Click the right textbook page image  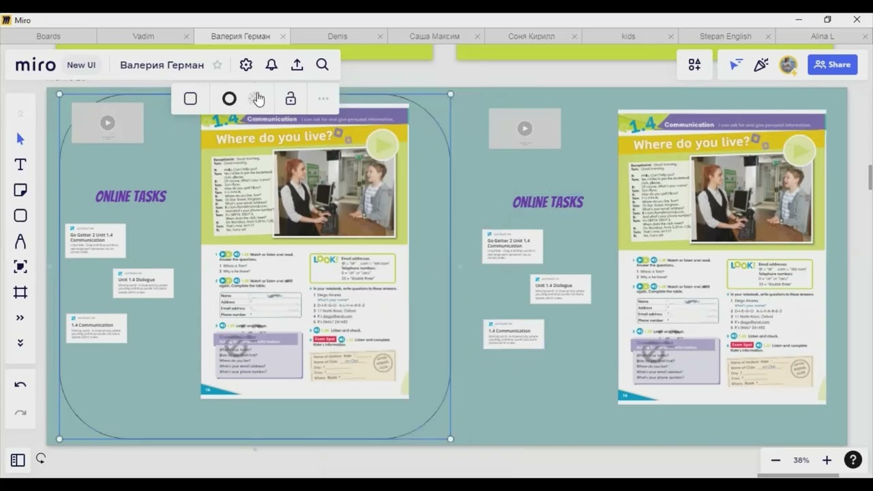tap(722, 257)
